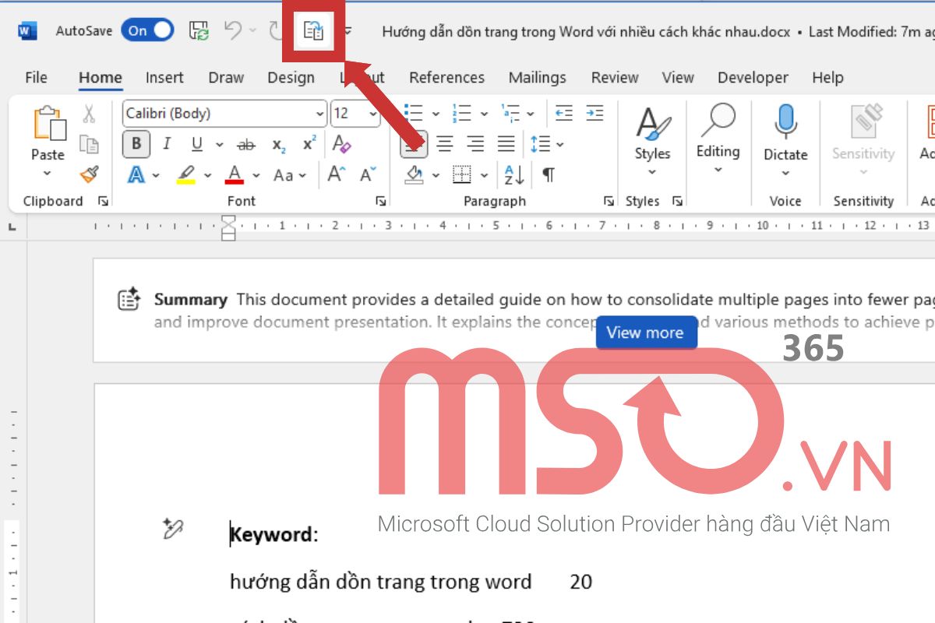
Task: Show or hide paragraph marks
Action: [549, 175]
